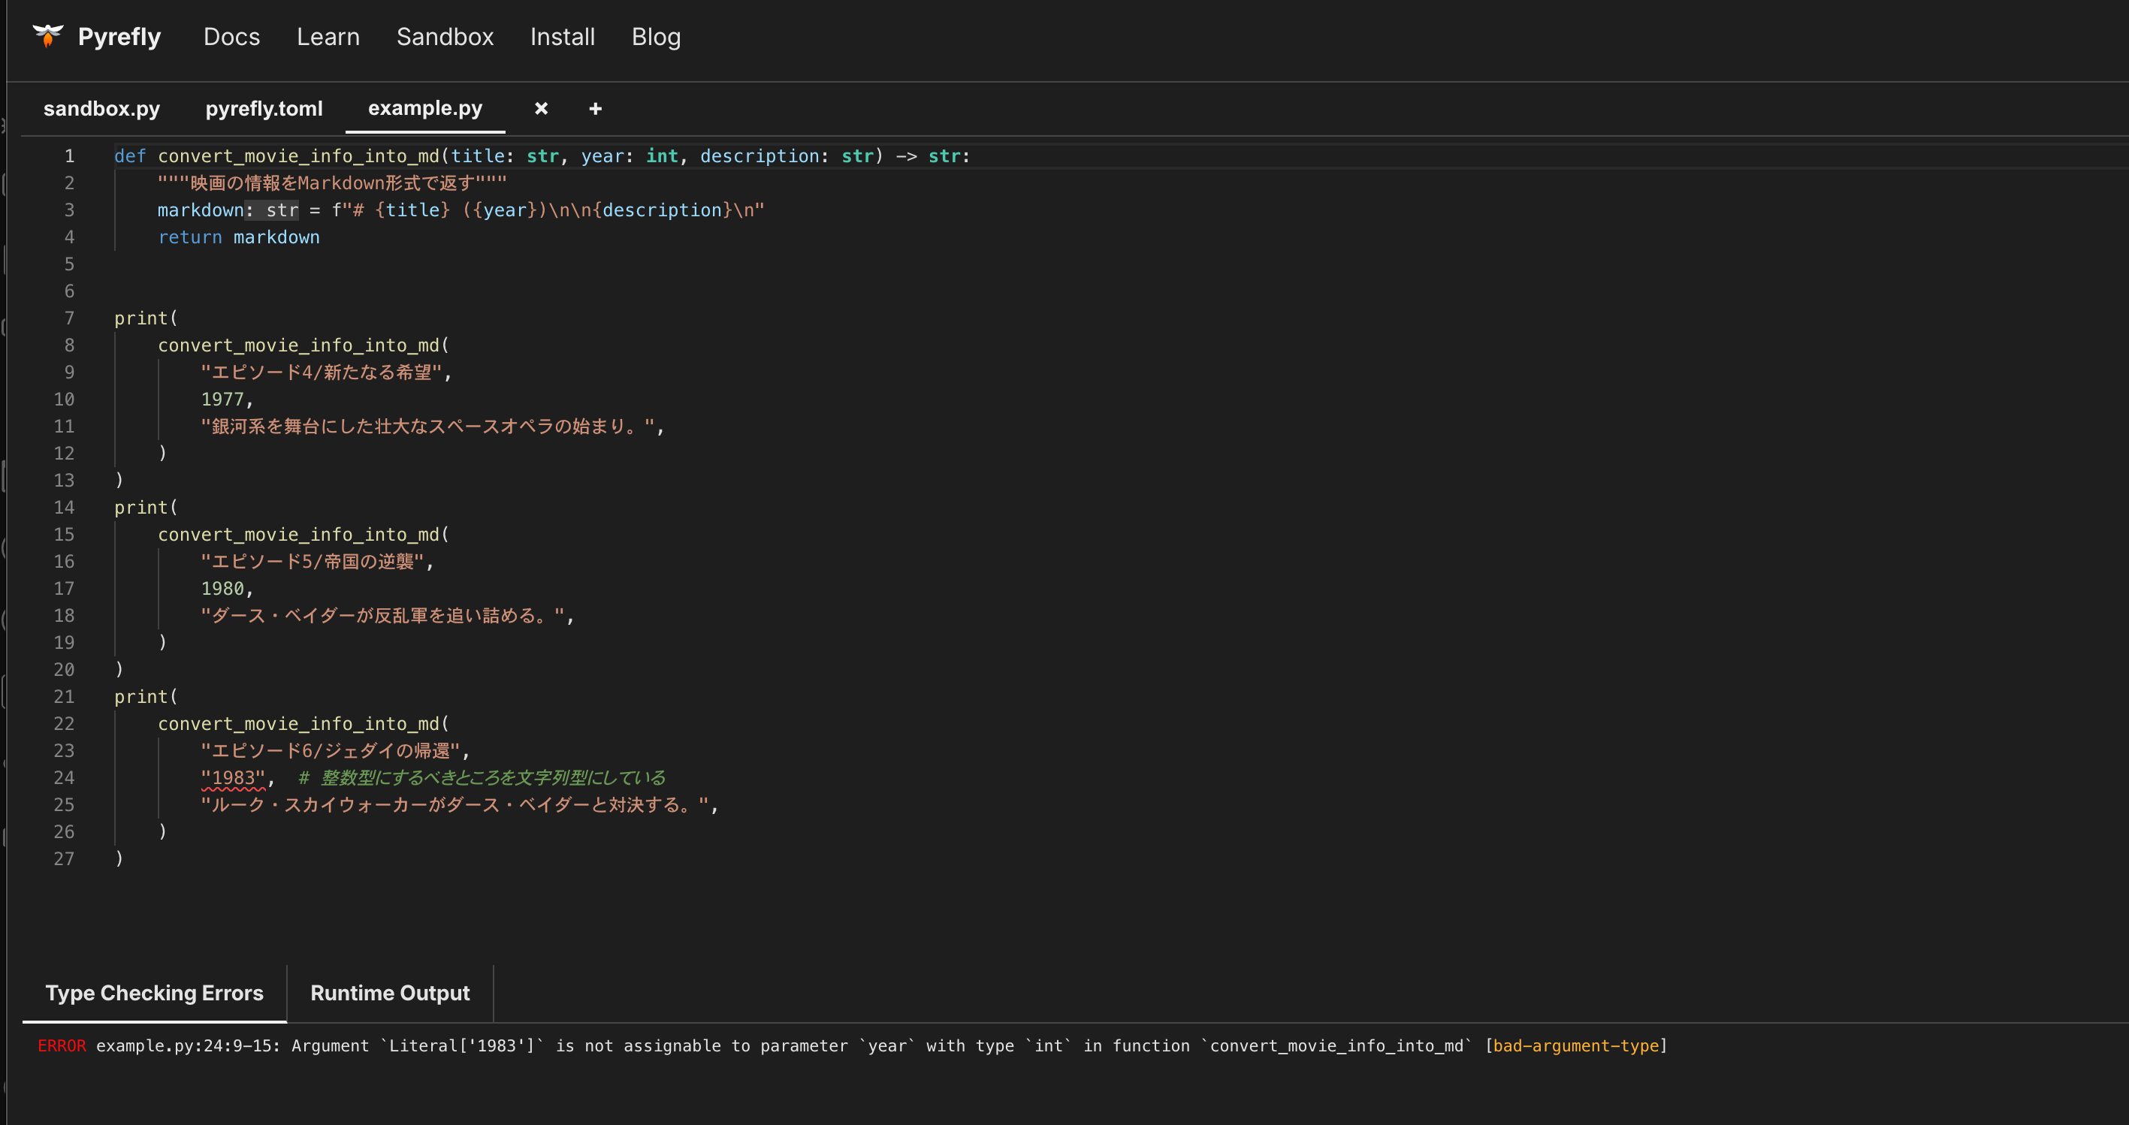
Task: Place cursor on return markdown line
Action: 238,238
